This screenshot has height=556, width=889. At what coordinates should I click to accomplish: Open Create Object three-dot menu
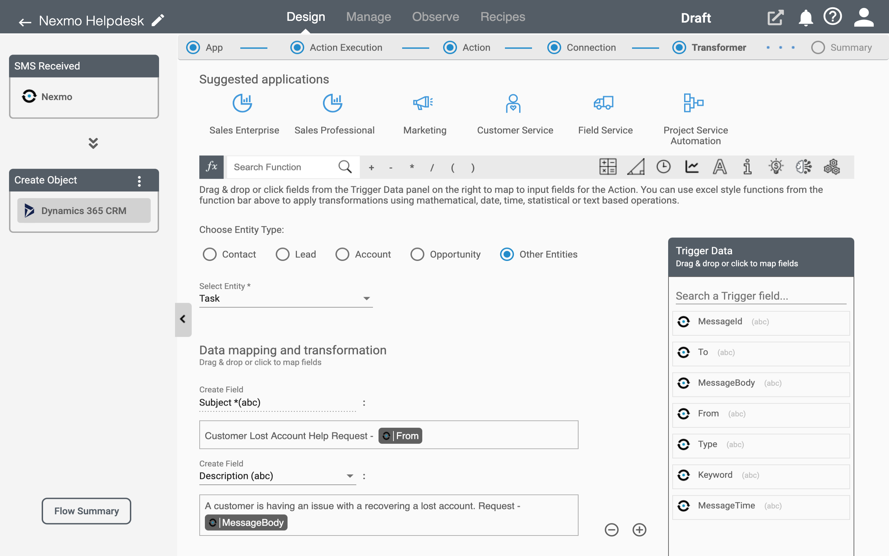[139, 181]
